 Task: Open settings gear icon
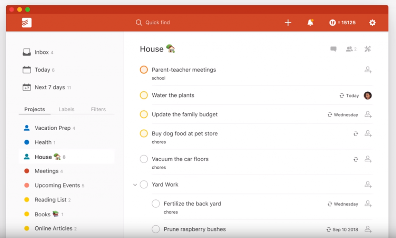372,23
